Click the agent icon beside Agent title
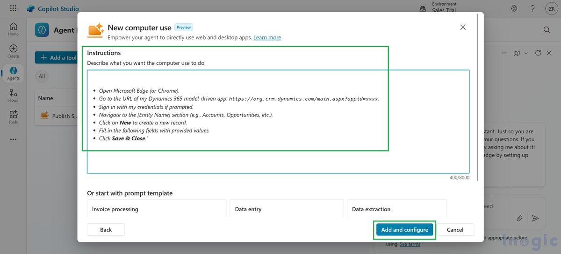Screen dimensions: 561x254 42,30
